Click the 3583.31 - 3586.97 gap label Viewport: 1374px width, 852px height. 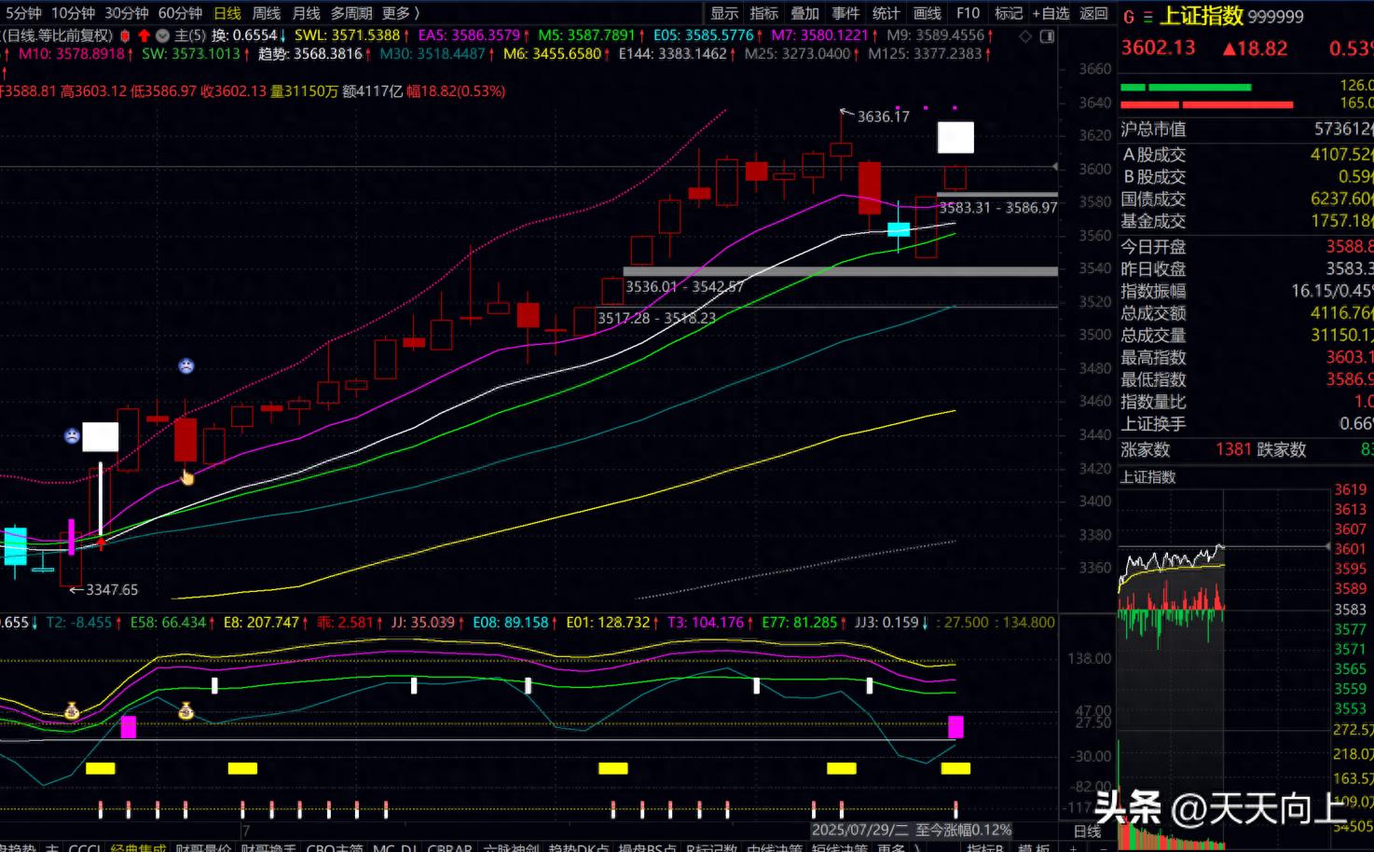998,208
